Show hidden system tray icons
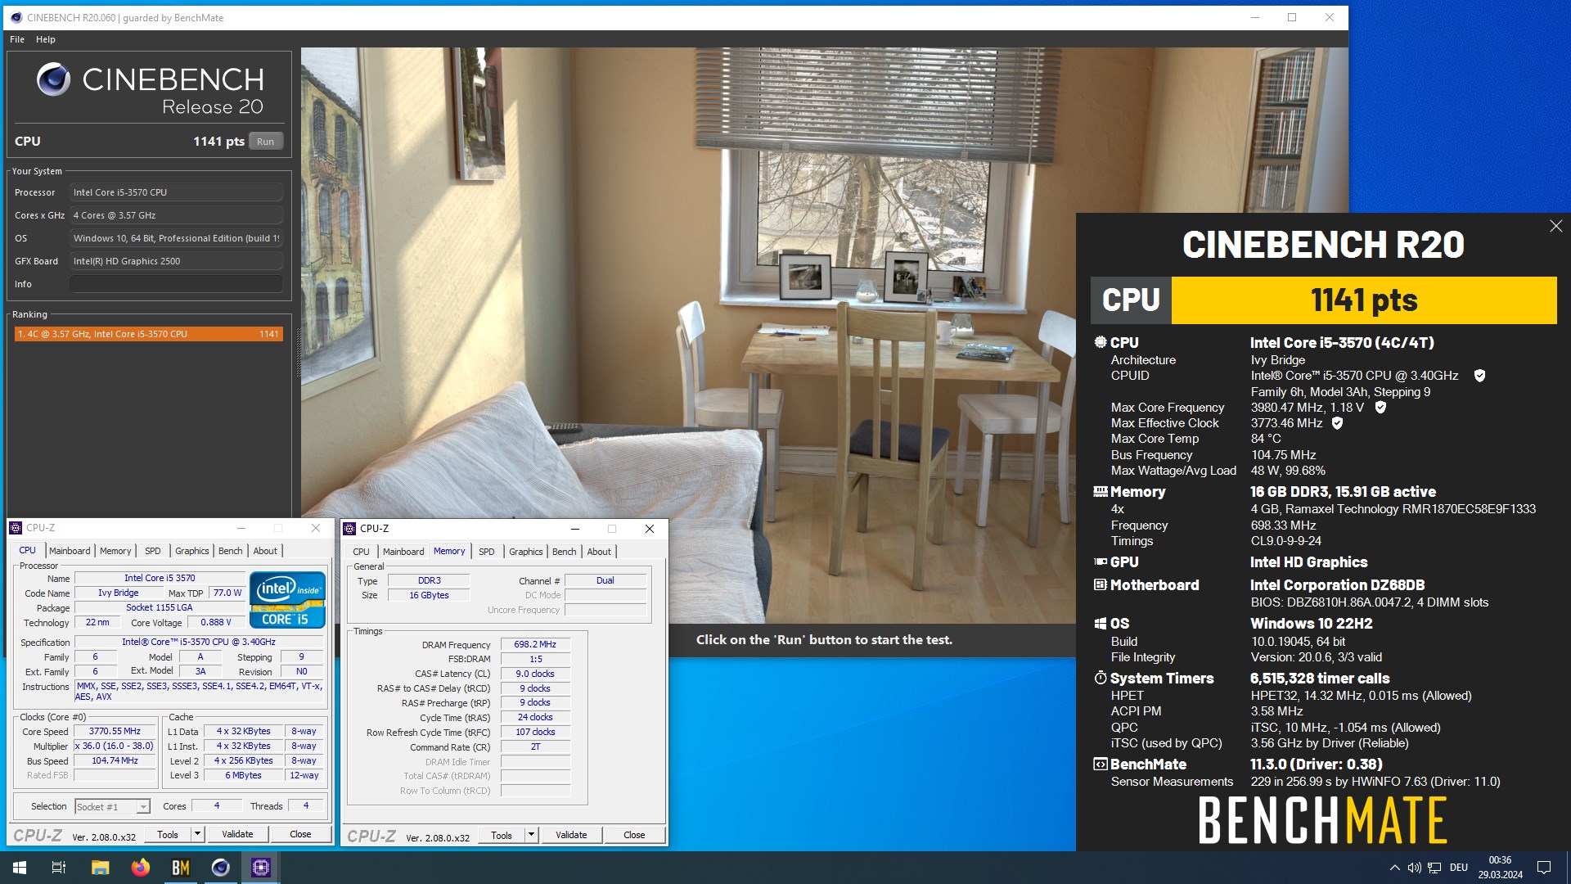 (1394, 868)
